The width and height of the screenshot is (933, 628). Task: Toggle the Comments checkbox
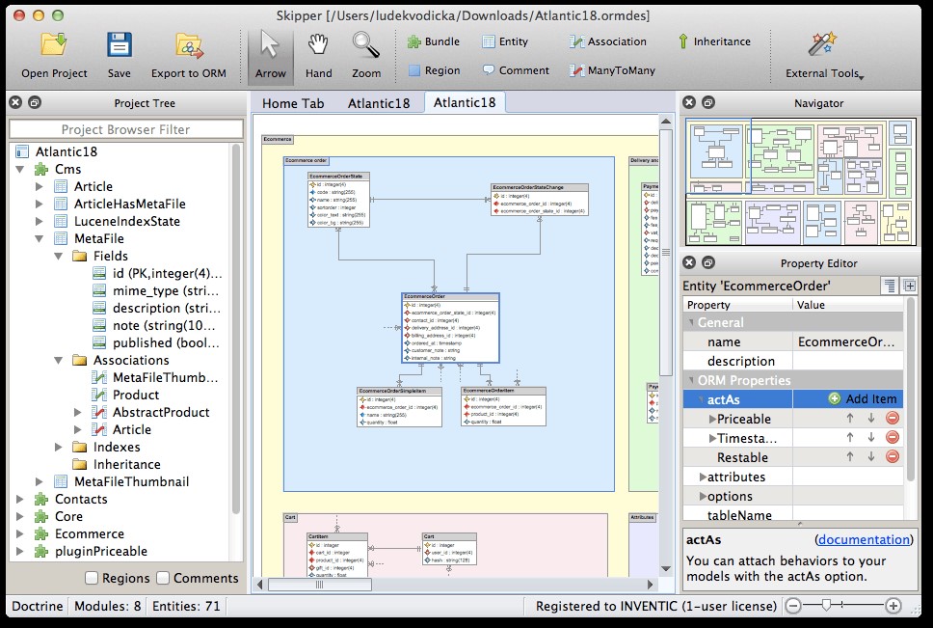pos(163,578)
